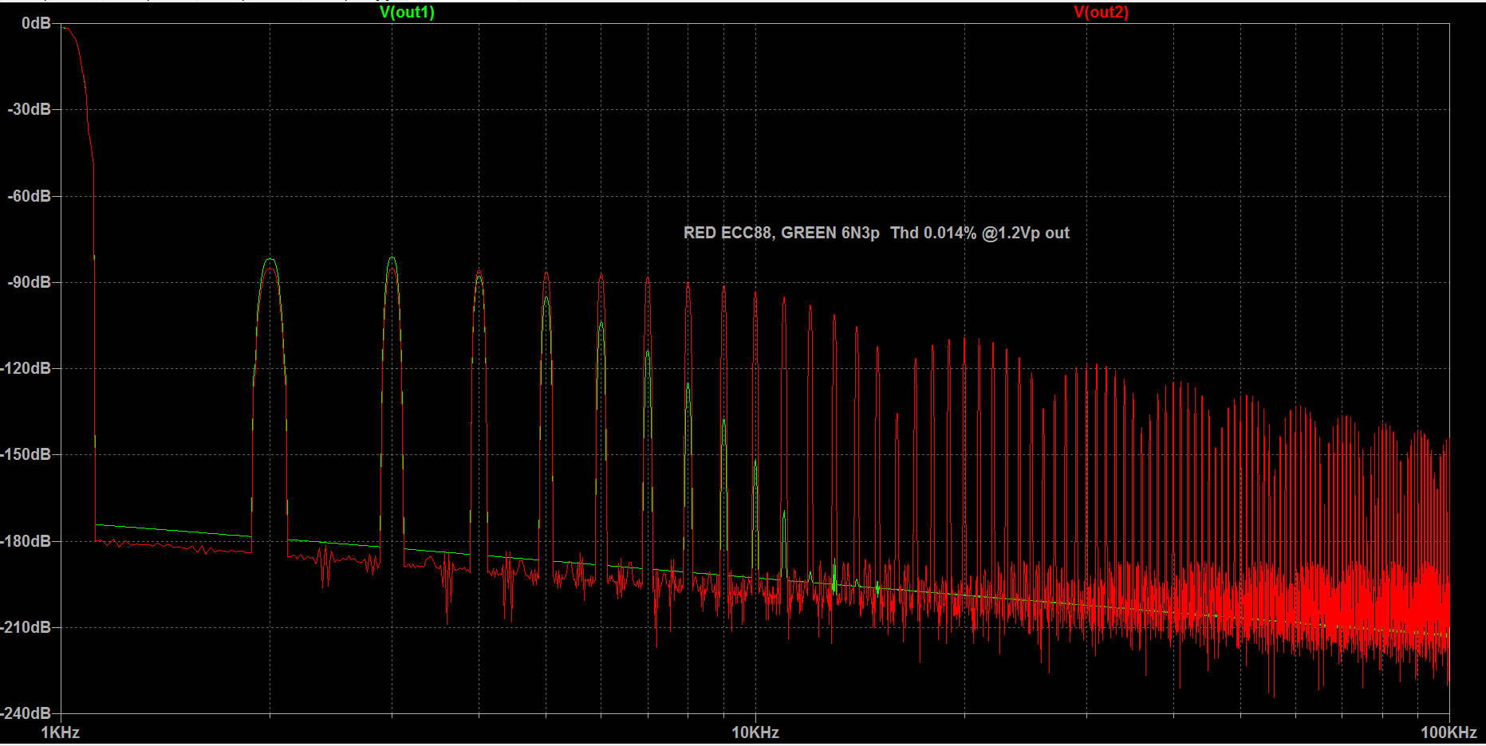Viewport: 1486px width, 746px height.
Task: Click the -150dB vertical axis label
Action: (26, 454)
